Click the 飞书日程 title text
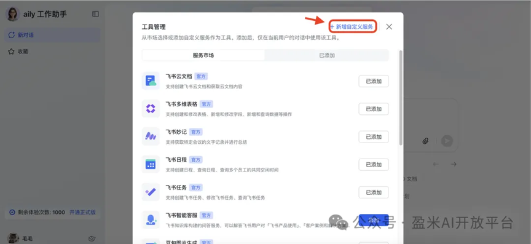531x244 pixels. pos(176,160)
